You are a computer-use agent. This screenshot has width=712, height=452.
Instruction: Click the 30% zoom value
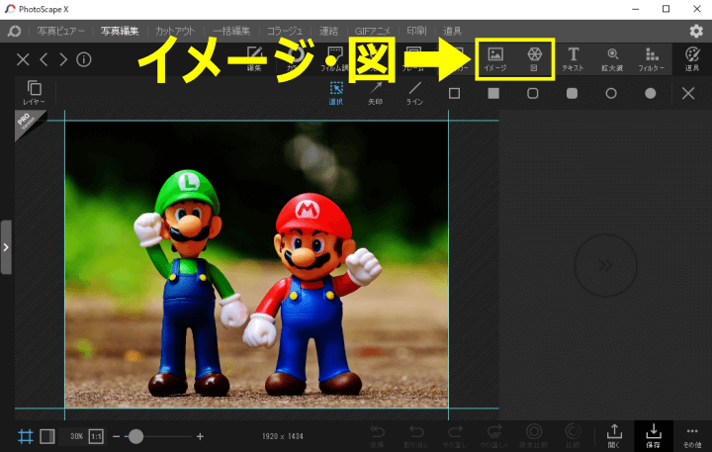point(76,436)
